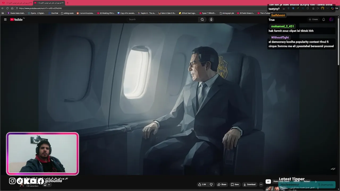Open Napkin AI bookmark

click(x=147, y=13)
